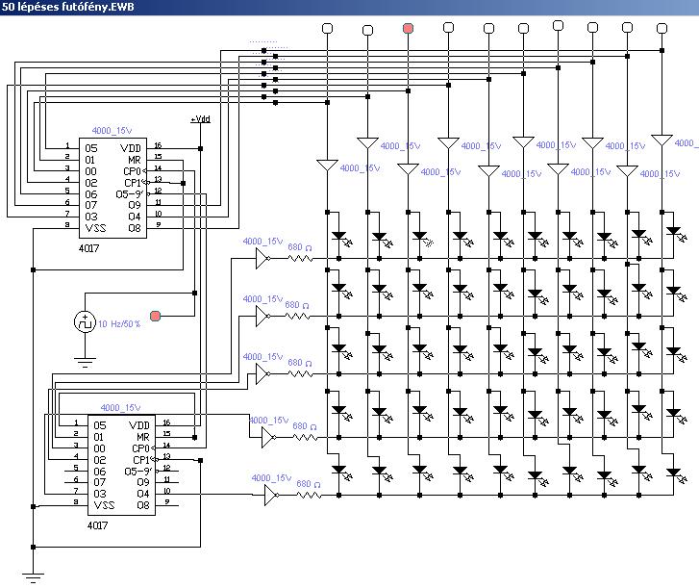The image size is (699, 588).
Task: Click the VSS pin label on the lower 4017
Action: (104, 505)
